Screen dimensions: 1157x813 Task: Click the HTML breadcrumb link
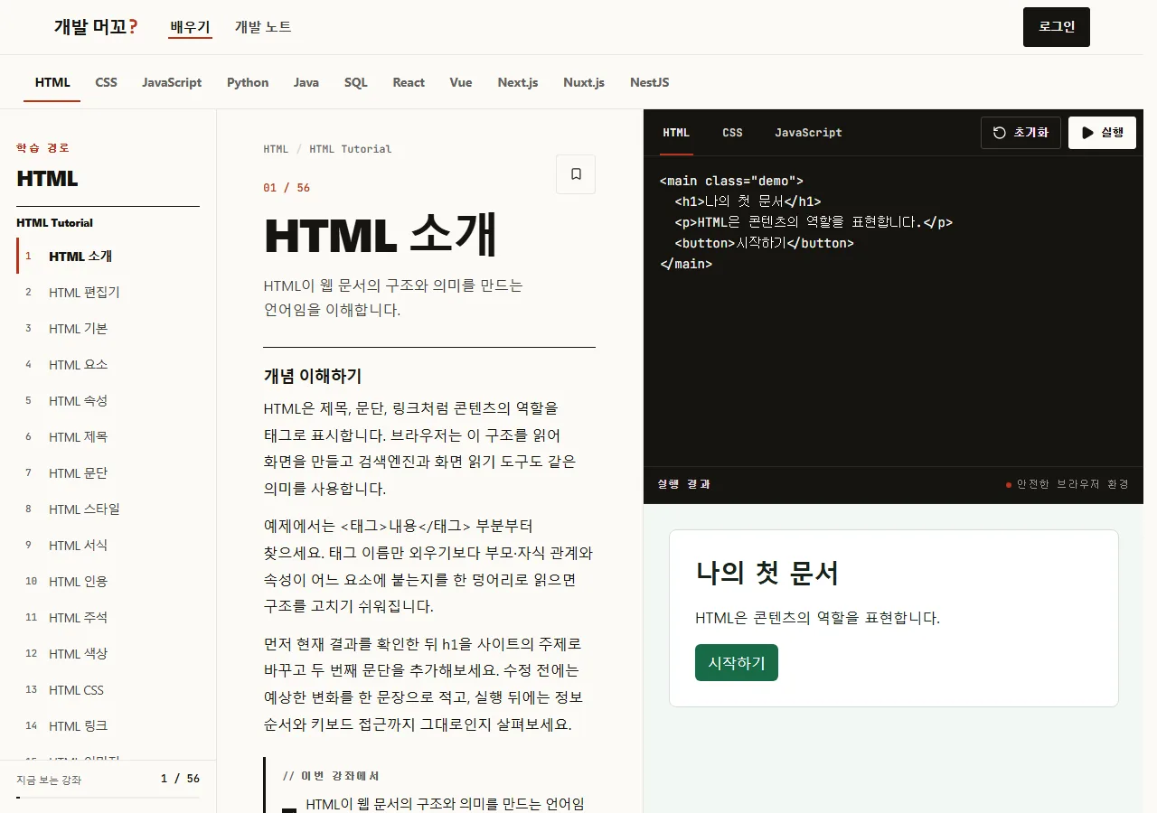tap(277, 149)
